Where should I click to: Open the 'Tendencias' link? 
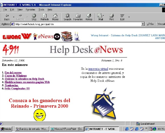[x=11, y=85]
